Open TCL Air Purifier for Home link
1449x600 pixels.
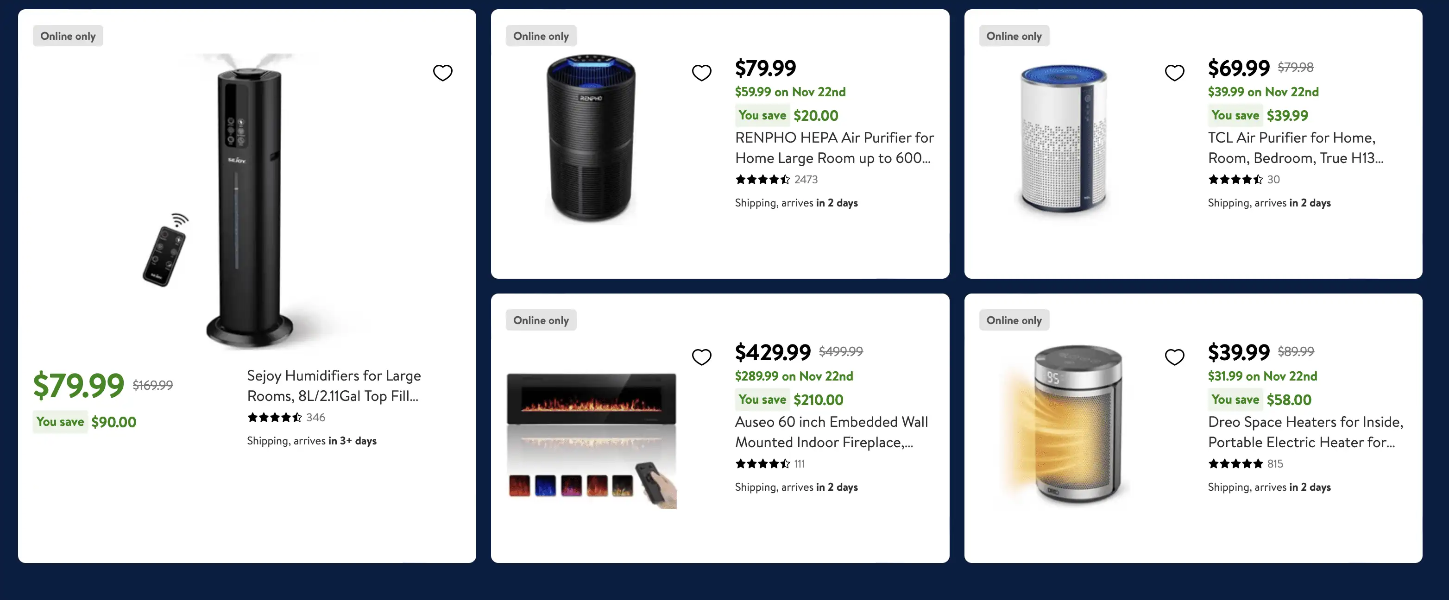coord(1295,147)
